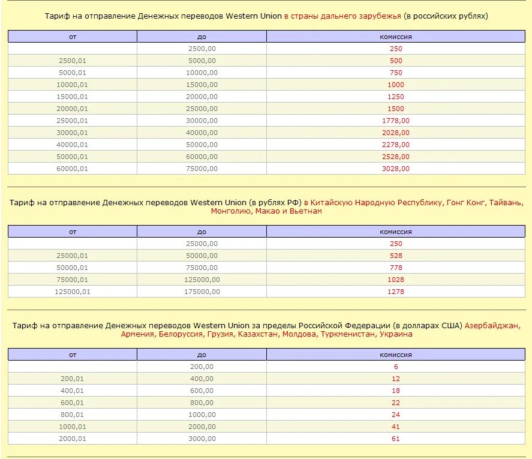Image resolution: width=532 pixels, height=459 pixels.
Task: Select the 2028,00 commission cell
Action: coord(396,133)
